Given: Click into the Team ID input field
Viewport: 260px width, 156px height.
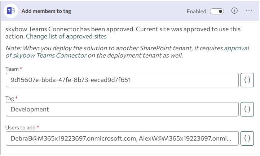Looking at the screenshot, I should coord(122,80).
